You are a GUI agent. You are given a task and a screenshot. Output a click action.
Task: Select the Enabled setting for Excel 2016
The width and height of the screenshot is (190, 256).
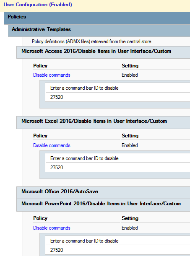tap(130, 145)
